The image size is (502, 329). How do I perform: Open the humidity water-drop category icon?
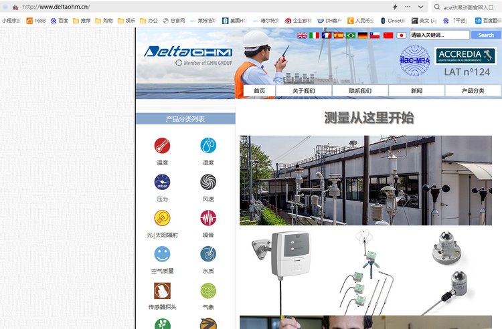tap(208, 146)
